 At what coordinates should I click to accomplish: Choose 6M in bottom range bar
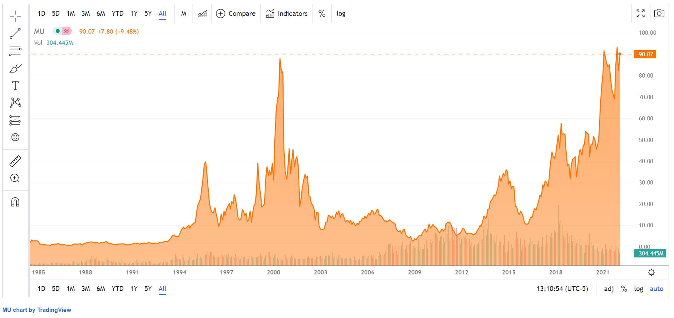[101, 289]
